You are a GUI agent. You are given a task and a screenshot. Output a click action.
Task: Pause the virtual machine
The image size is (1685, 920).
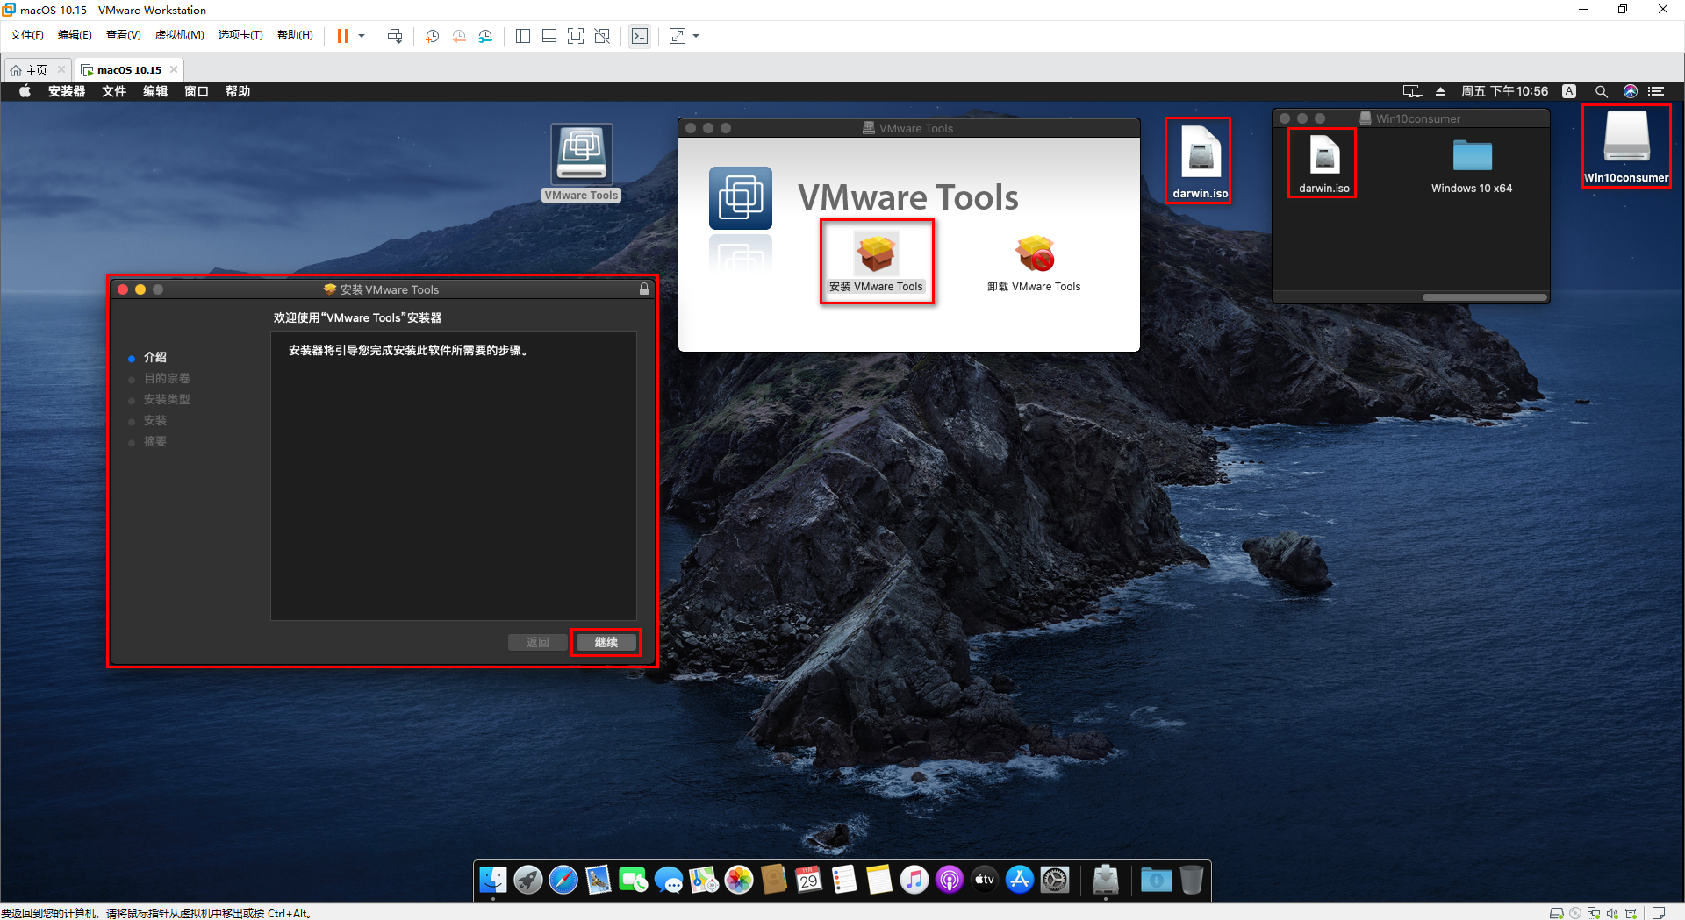point(343,36)
